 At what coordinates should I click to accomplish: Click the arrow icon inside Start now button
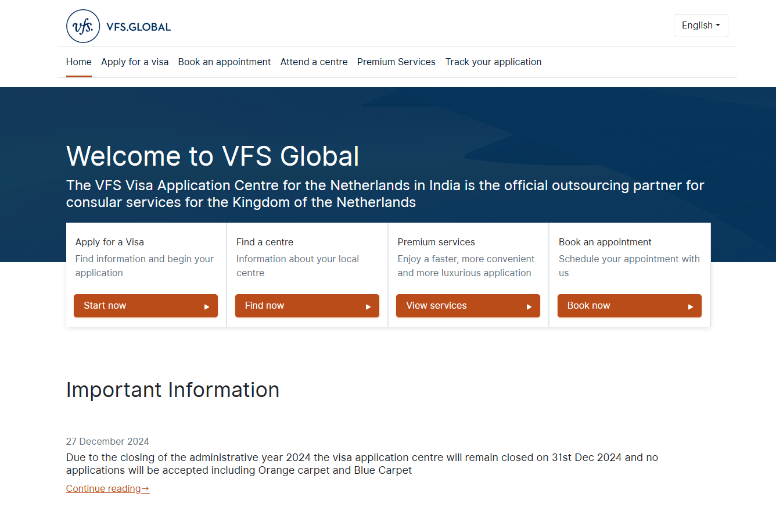click(206, 306)
